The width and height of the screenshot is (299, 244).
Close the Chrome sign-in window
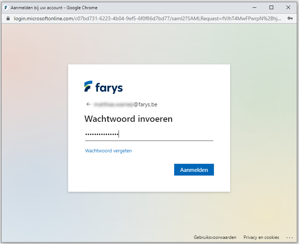click(x=288, y=8)
